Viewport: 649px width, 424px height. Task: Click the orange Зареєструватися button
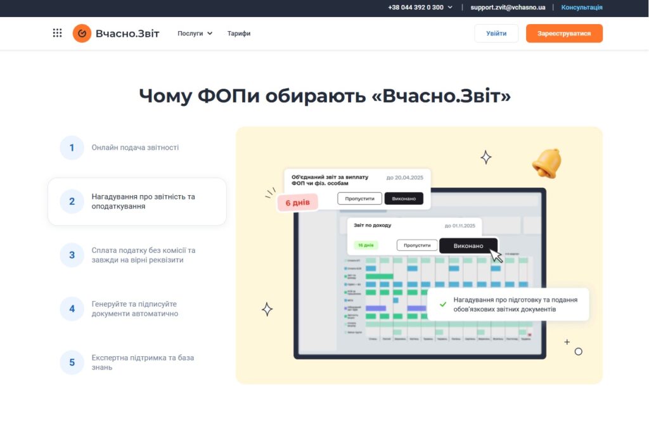pos(563,32)
